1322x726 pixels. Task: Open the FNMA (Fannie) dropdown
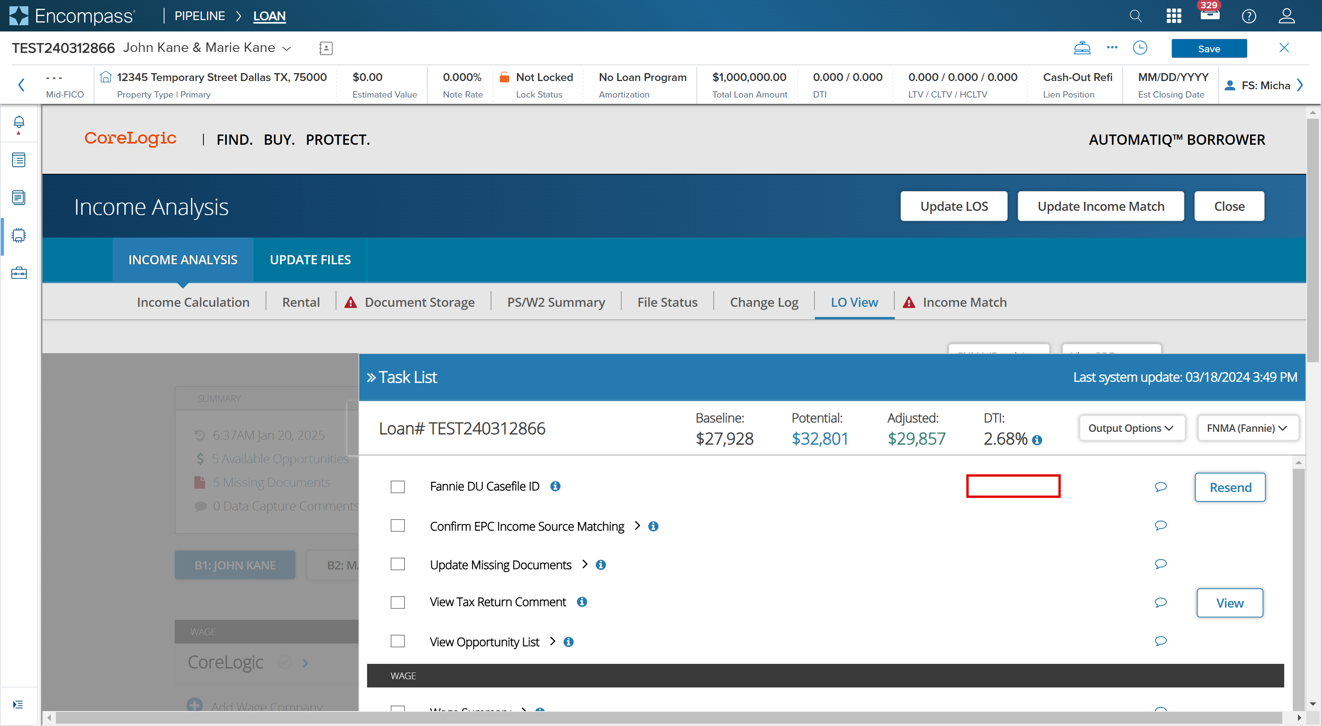(1247, 428)
